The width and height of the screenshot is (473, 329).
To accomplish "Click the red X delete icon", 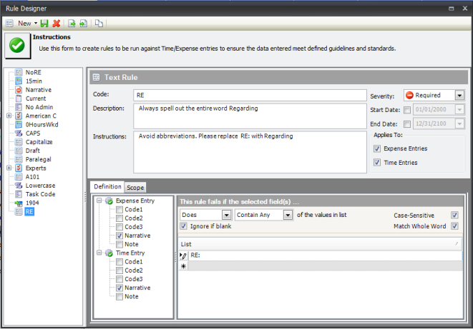I will click(56, 24).
